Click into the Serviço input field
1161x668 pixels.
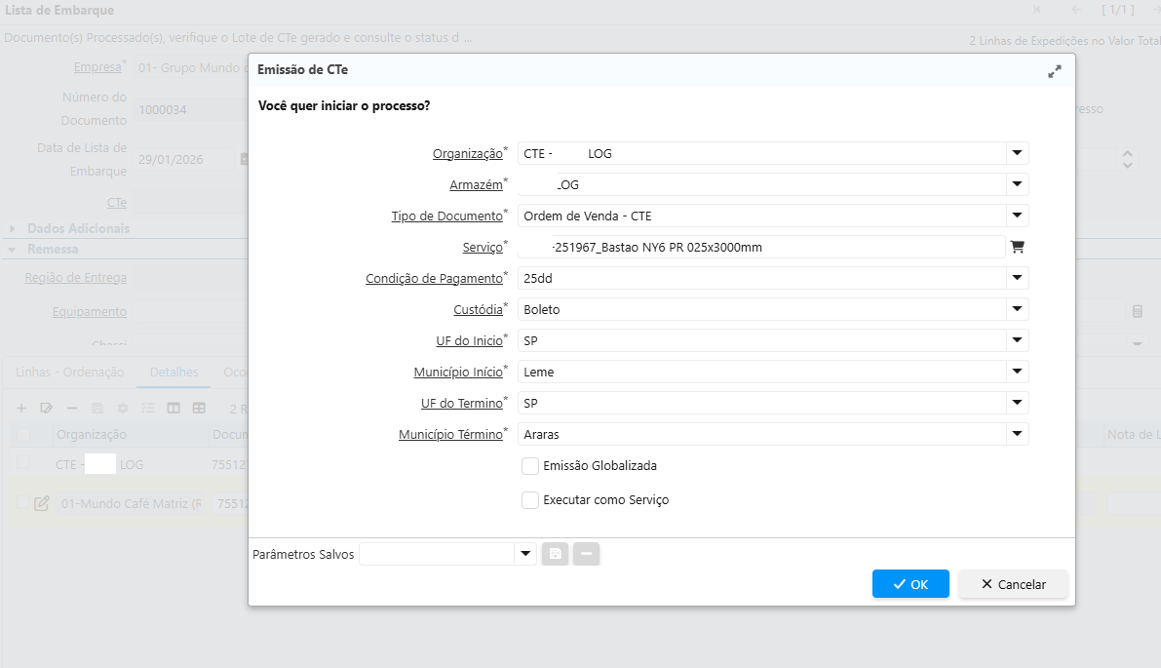click(760, 247)
